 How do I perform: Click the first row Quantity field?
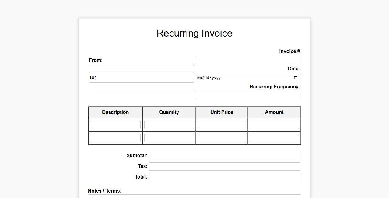tap(169, 125)
